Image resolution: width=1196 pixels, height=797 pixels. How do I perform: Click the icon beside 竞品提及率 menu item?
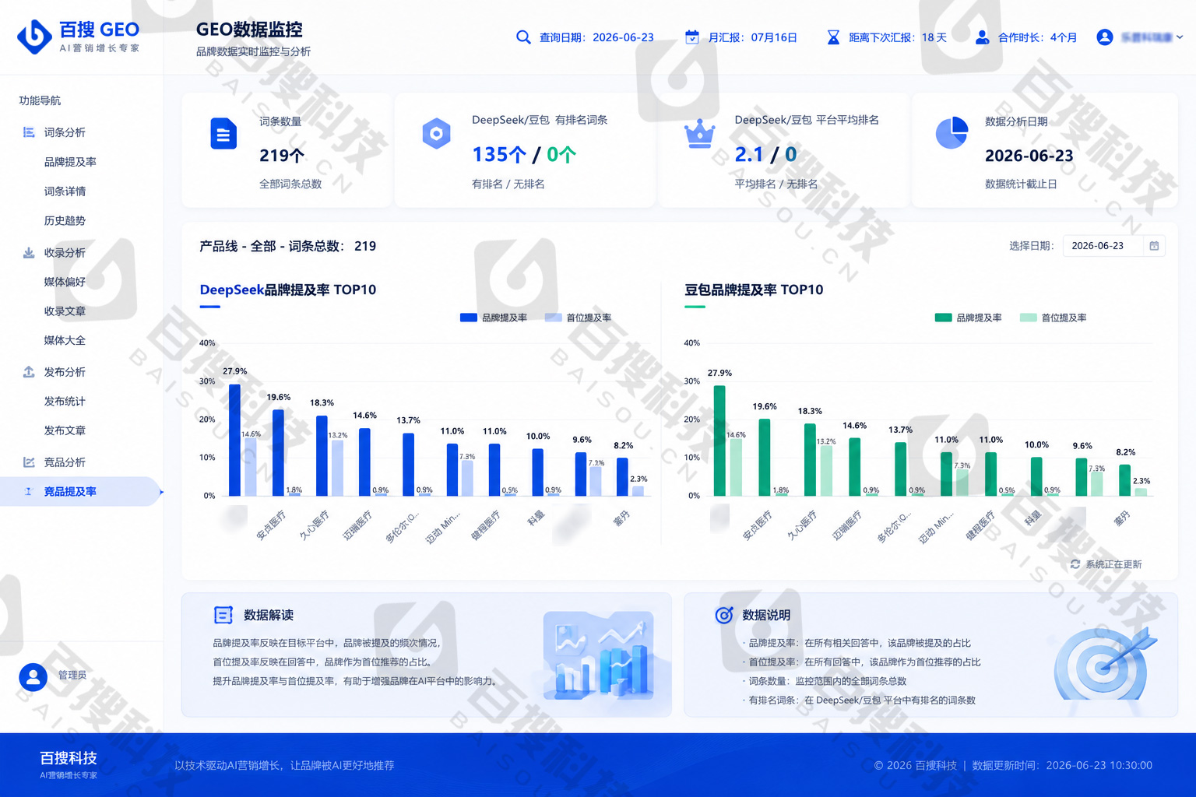coord(29,491)
